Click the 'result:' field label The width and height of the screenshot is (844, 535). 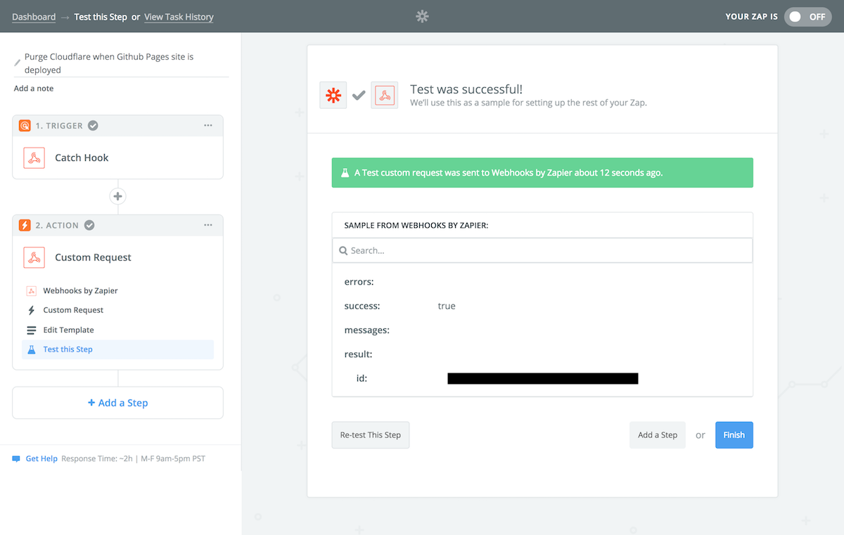click(358, 354)
